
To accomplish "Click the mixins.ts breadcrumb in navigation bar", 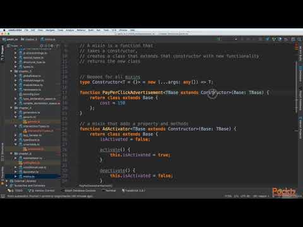I will 48,39.
